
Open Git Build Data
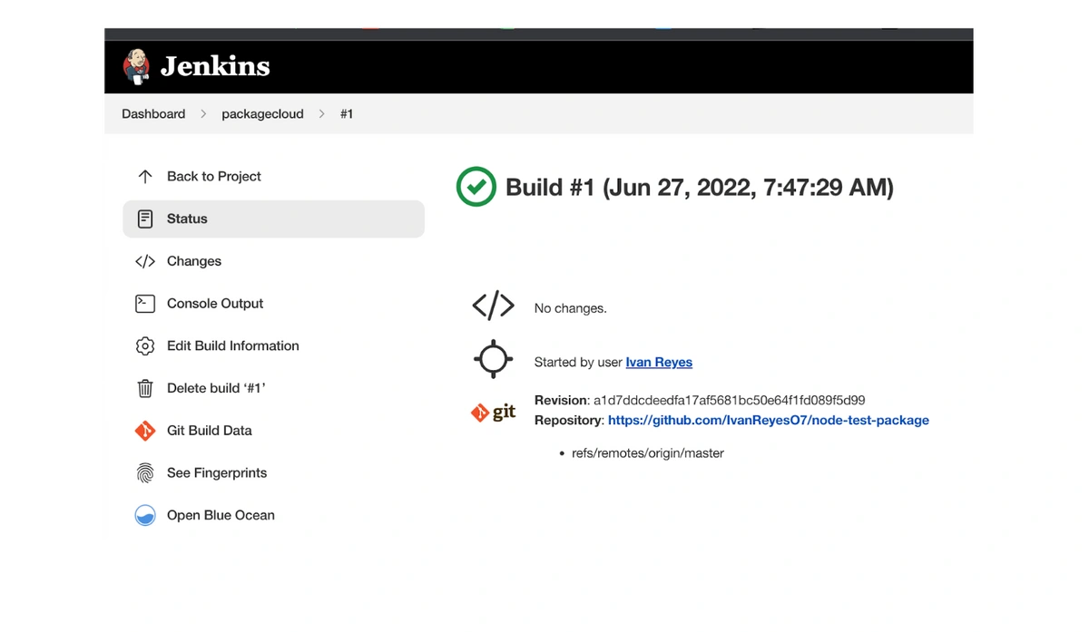(x=210, y=430)
